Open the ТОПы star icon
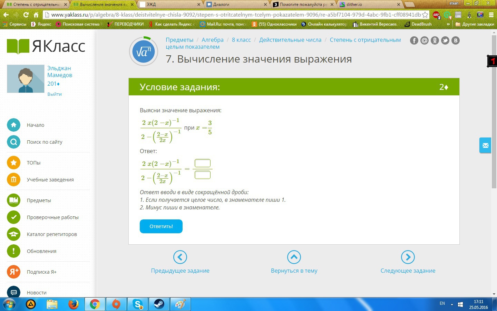This screenshot has width=497, height=311. (13, 162)
